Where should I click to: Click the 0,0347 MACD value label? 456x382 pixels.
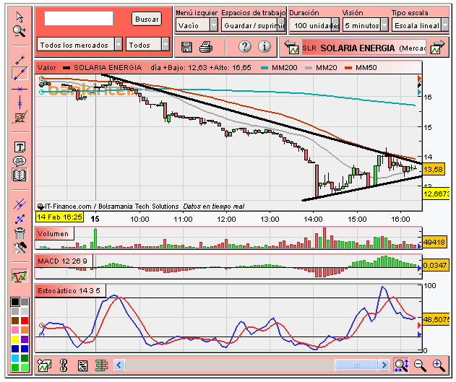pyautogui.click(x=435, y=265)
